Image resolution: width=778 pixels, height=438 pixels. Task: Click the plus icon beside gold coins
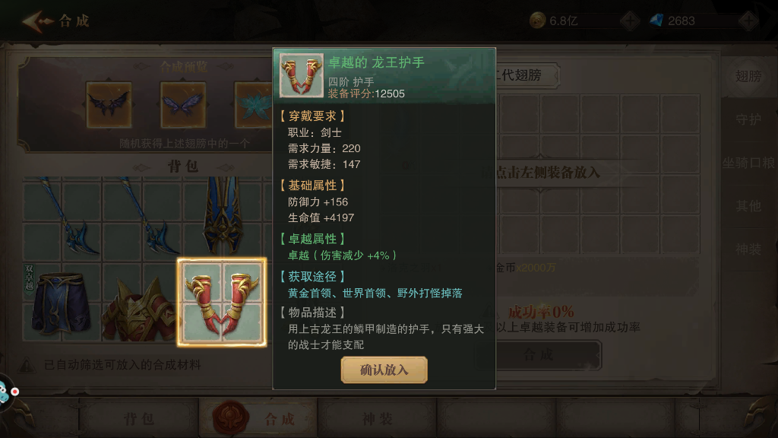630,21
